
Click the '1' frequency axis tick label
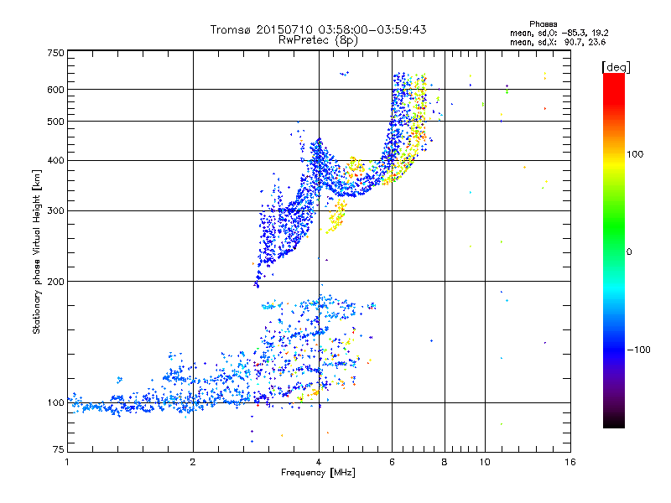coord(67,462)
